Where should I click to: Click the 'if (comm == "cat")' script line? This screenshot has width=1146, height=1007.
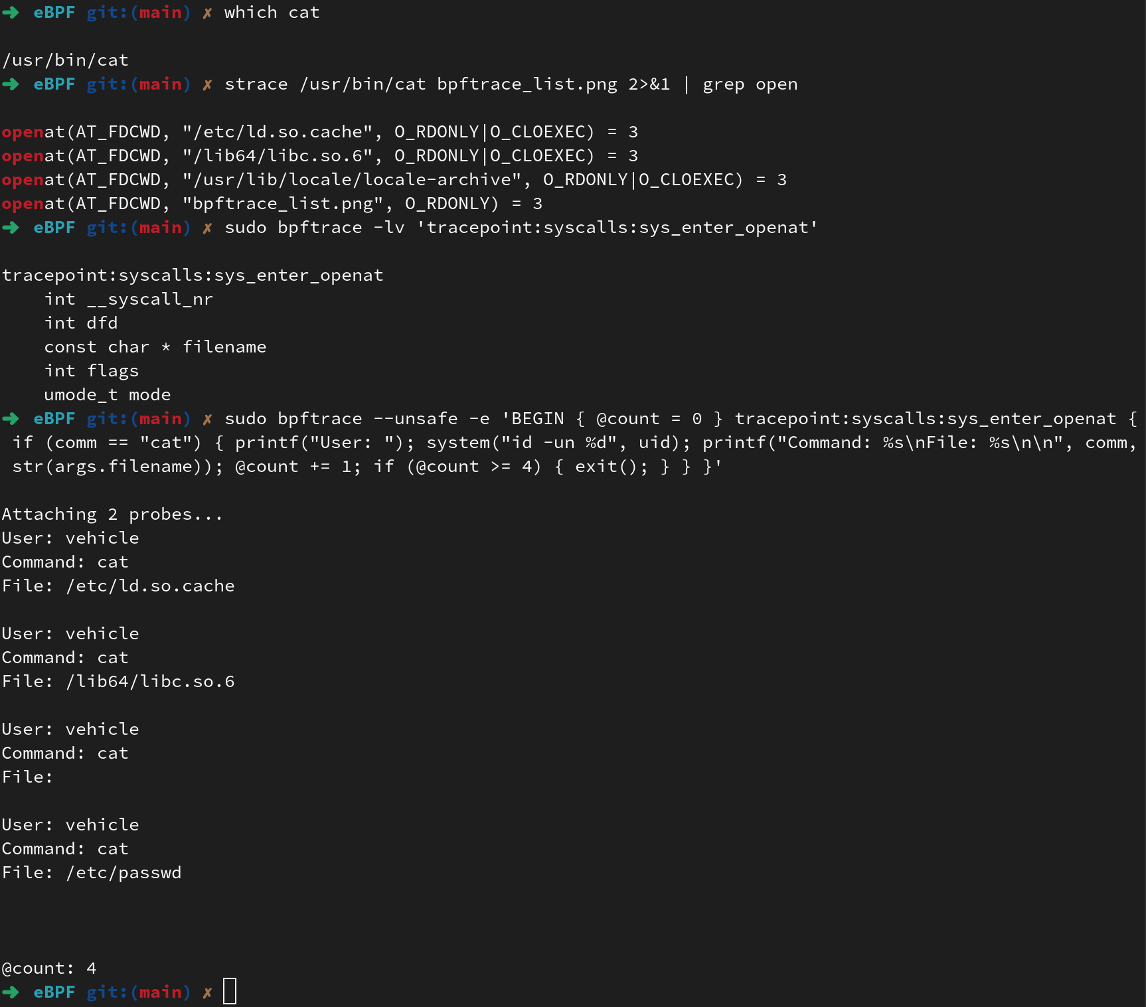[574, 443]
